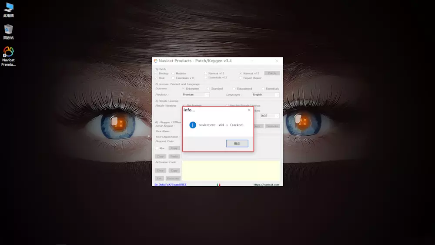This screenshot has height=245, width=435.
Task: Click inside the yellow Activation Code text area
Action: (x=231, y=170)
